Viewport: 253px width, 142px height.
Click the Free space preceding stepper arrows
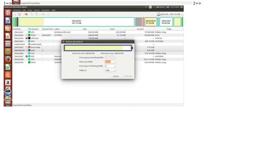click(x=115, y=58)
